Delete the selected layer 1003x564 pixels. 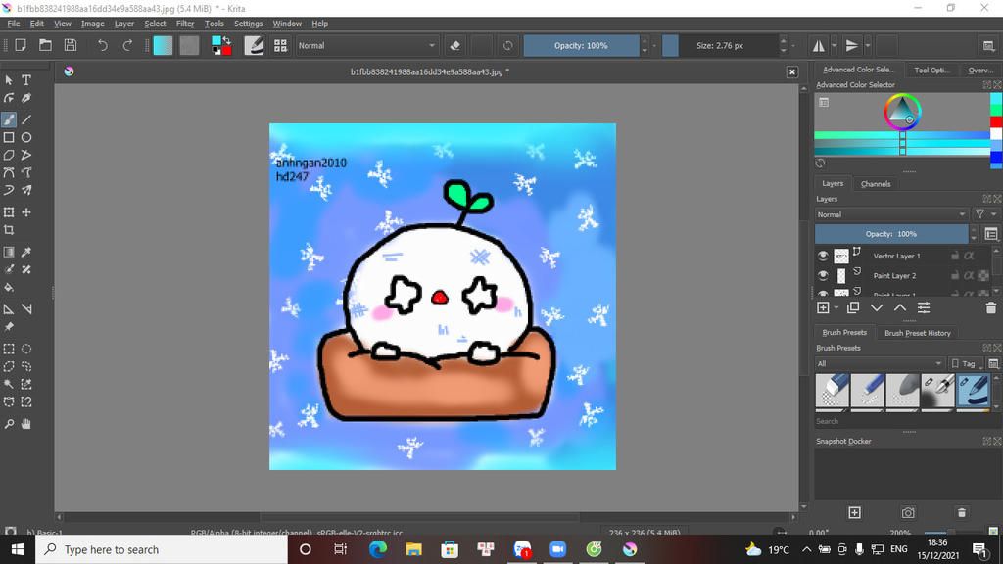pyautogui.click(x=991, y=308)
